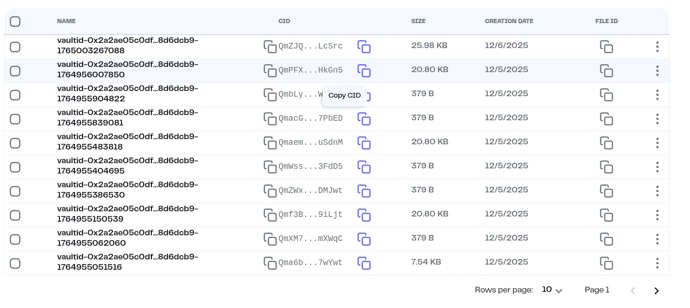Click the Creation Date column header
Image resolution: width=690 pixels, height=308 pixels.
[509, 21]
